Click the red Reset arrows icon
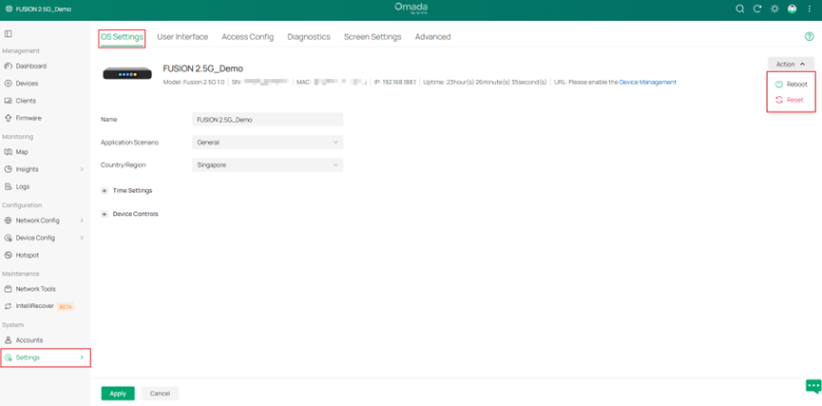Image resolution: width=822 pixels, height=406 pixels. [779, 100]
